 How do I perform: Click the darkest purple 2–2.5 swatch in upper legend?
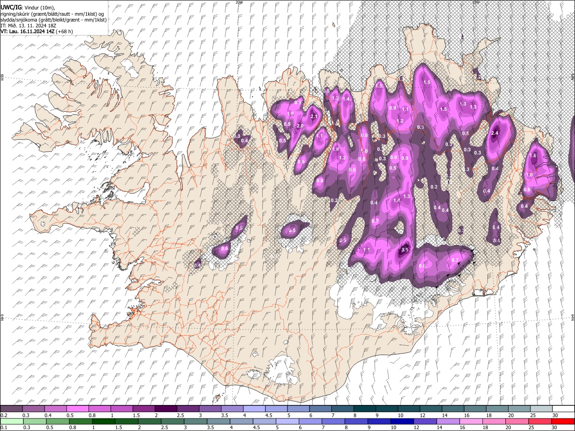coord(166,409)
